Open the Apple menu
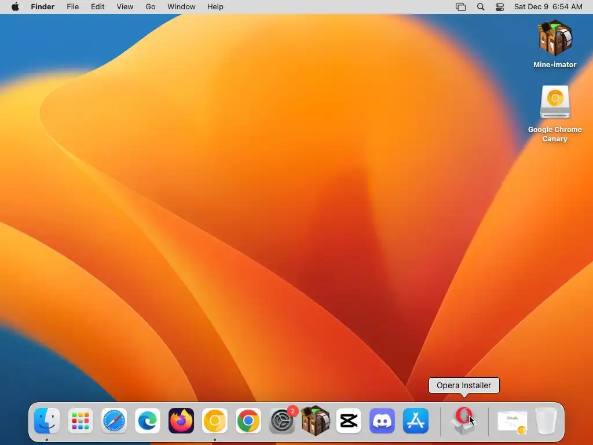Image resolution: width=593 pixels, height=445 pixels. click(15, 7)
